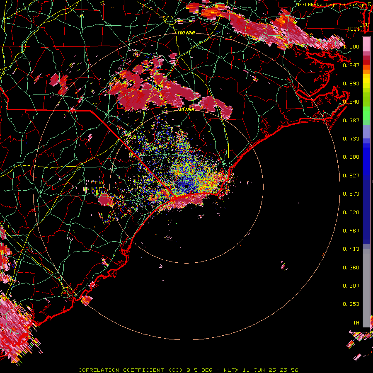Image resolution: width=373 pixels, height=373 pixels.
Task: Click the 0.787 scale value
Action: [x=351, y=120]
